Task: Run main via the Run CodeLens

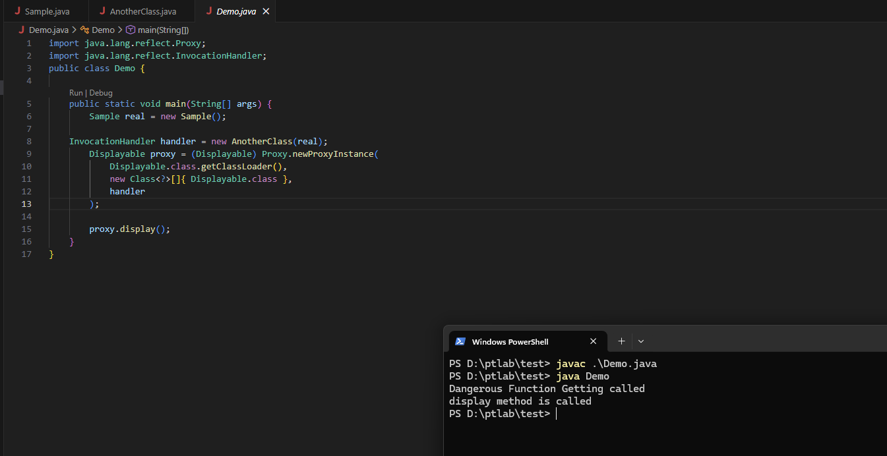Action: (x=76, y=93)
